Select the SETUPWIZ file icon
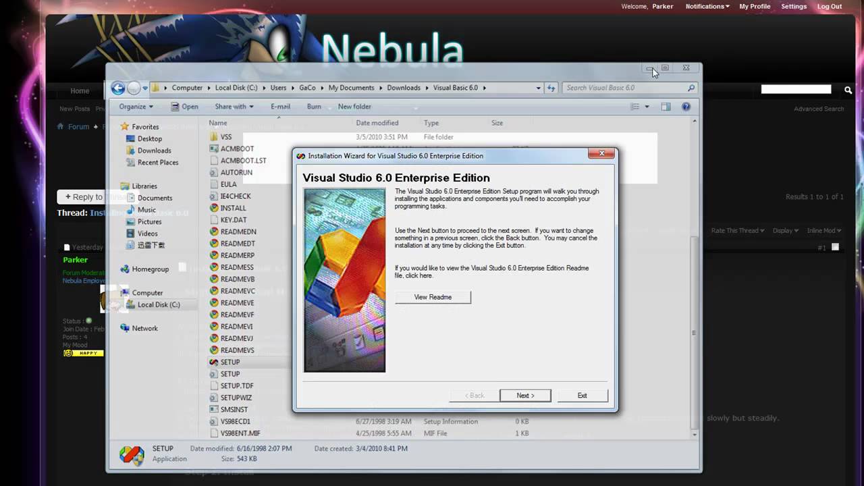This screenshot has width=864, height=486. [x=214, y=398]
